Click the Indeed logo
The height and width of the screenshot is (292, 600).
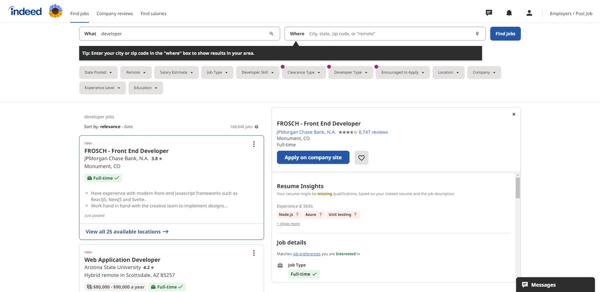(25, 11)
